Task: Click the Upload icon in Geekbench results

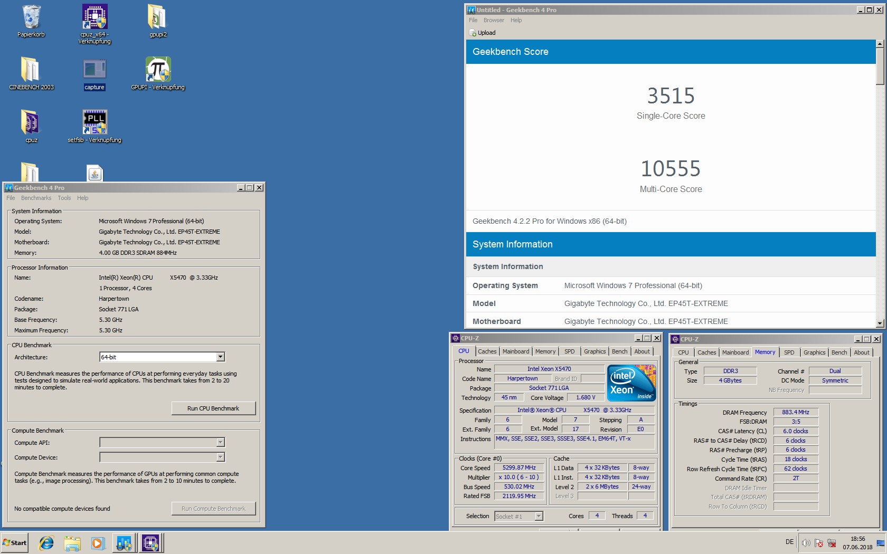Action: pos(473,33)
